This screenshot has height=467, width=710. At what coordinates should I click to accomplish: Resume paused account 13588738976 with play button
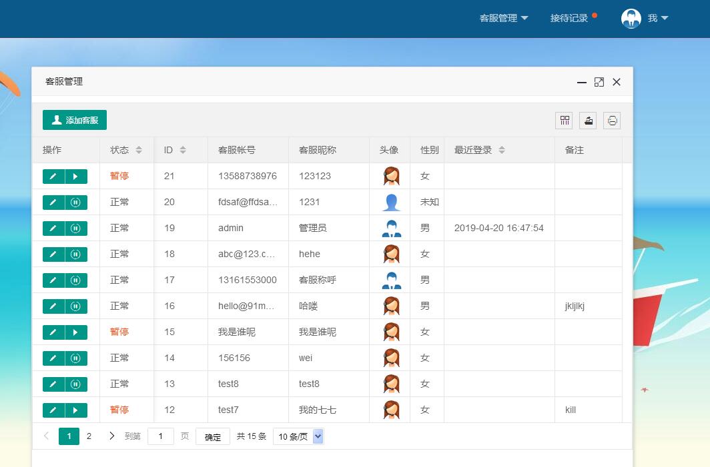pyautogui.click(x=75, y=177)
